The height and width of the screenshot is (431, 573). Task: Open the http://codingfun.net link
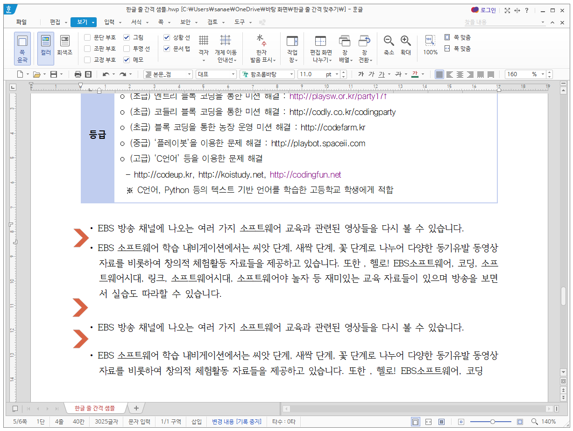[305, 175]
